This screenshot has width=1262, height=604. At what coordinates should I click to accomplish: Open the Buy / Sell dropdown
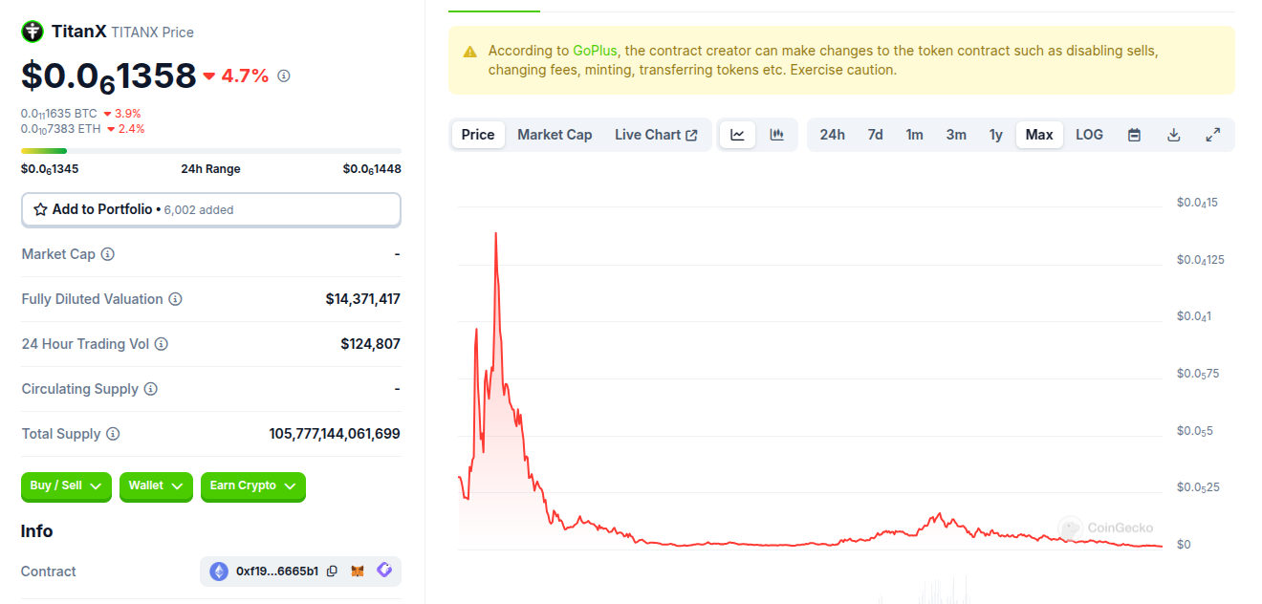tap(66, 486)
